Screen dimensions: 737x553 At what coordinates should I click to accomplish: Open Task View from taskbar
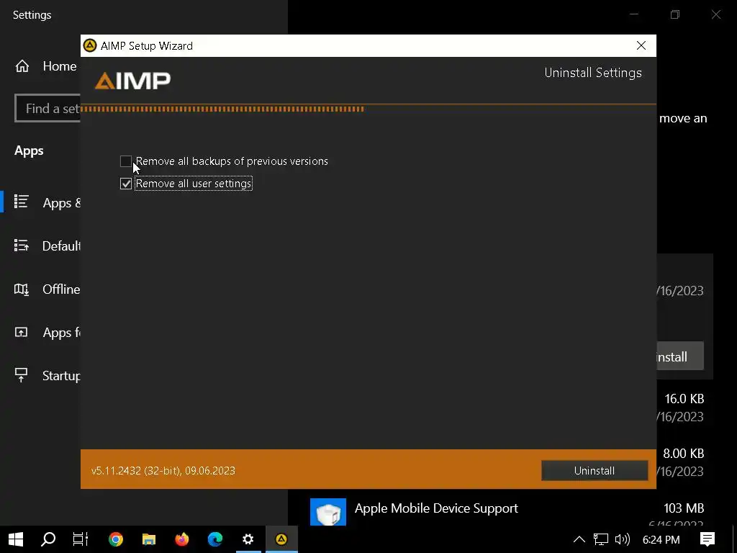(81, 539)
